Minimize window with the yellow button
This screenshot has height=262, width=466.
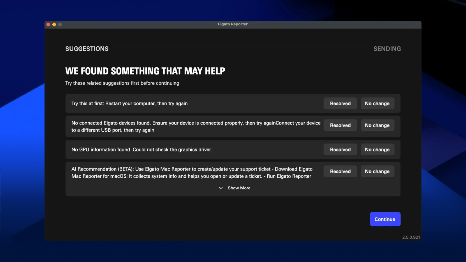[54, 24]
